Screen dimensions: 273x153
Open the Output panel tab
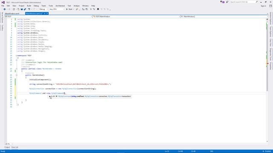[7, 147]
